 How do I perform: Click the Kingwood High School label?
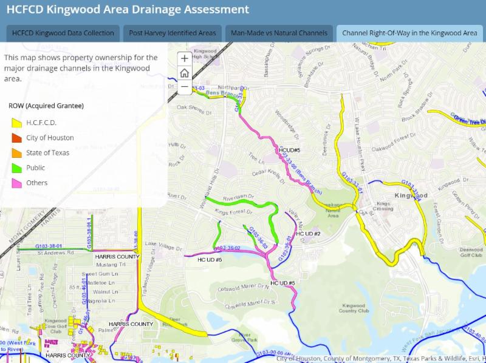pos(205,53)
